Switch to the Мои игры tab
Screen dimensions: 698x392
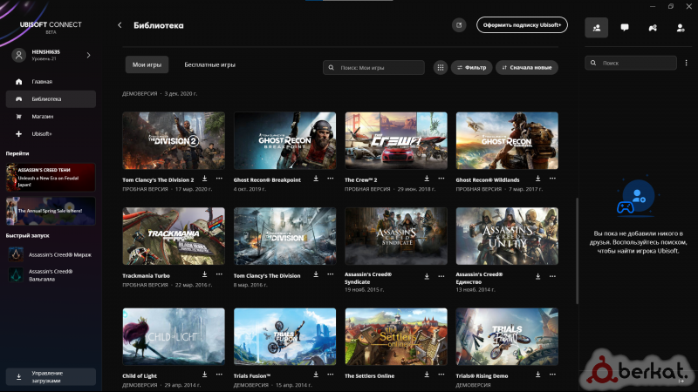(147, 64)
